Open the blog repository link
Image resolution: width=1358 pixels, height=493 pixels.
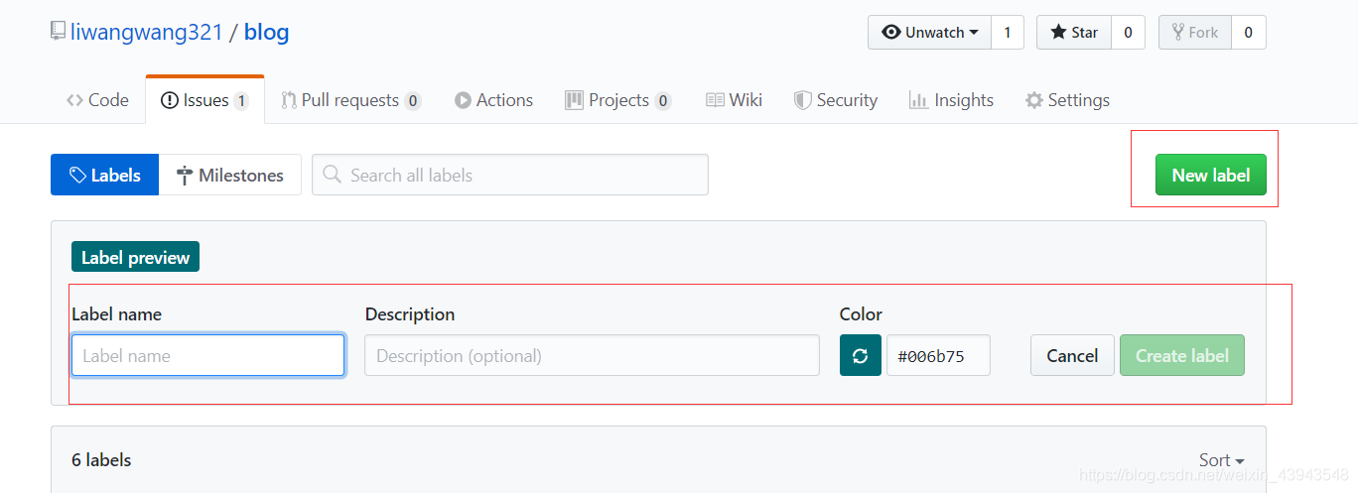click(266, 32)
